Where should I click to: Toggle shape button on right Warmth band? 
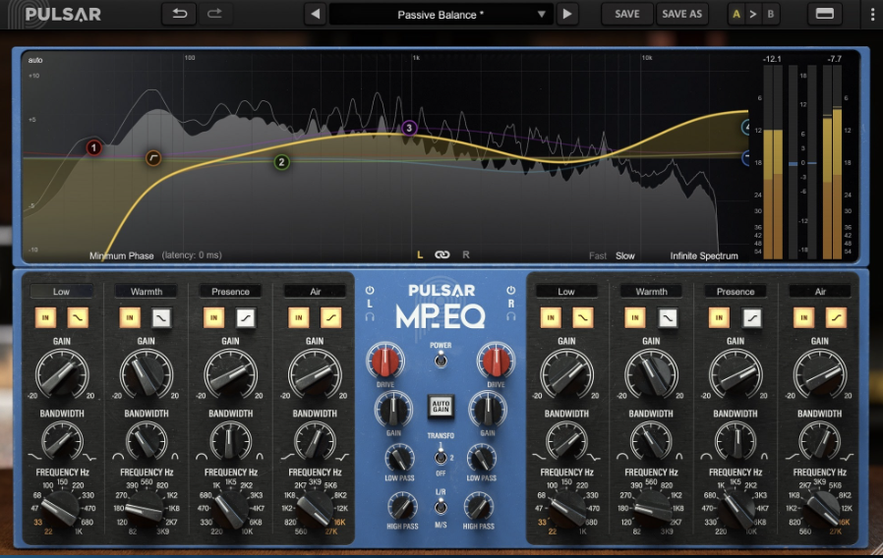pyautogui.click(x=667, y=318)
